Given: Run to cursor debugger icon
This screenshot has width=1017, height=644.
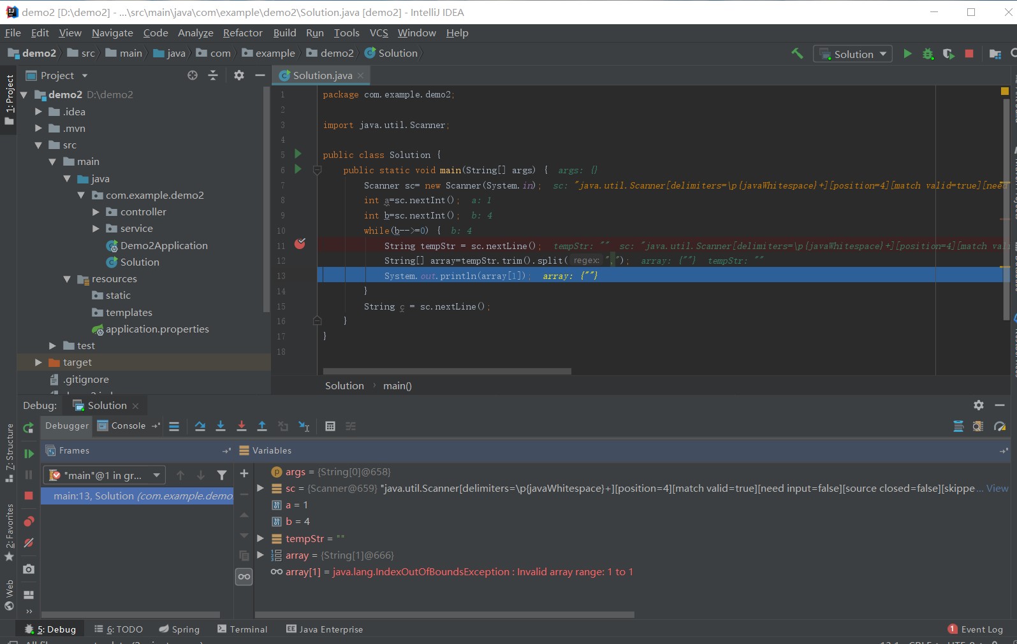Looking at the screenshot, I should click(304, 426).
